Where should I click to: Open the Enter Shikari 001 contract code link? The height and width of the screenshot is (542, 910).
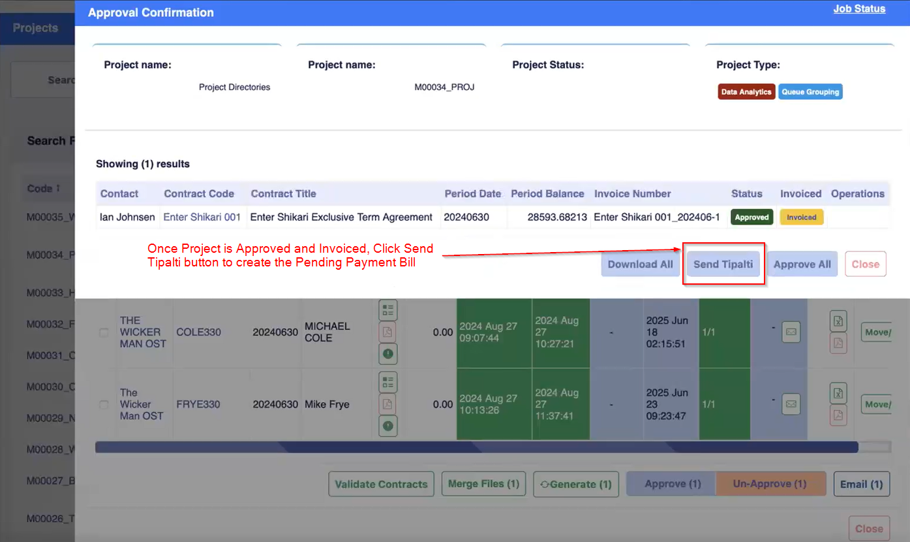pos(202,217)
